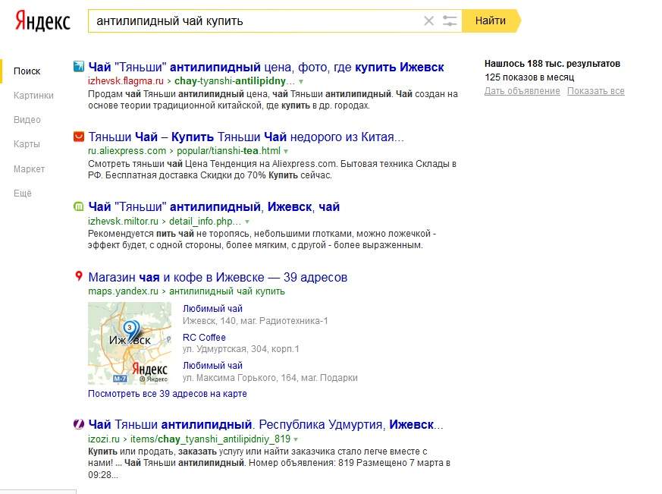The width and height of the screenshot is (662, 494).
Task: Open Показать все link
Action: click(x=596, y=91)
